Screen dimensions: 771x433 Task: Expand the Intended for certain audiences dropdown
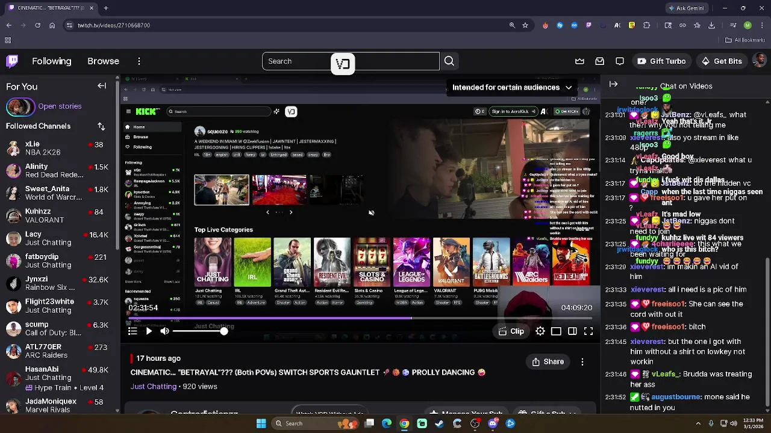(512, 87)
